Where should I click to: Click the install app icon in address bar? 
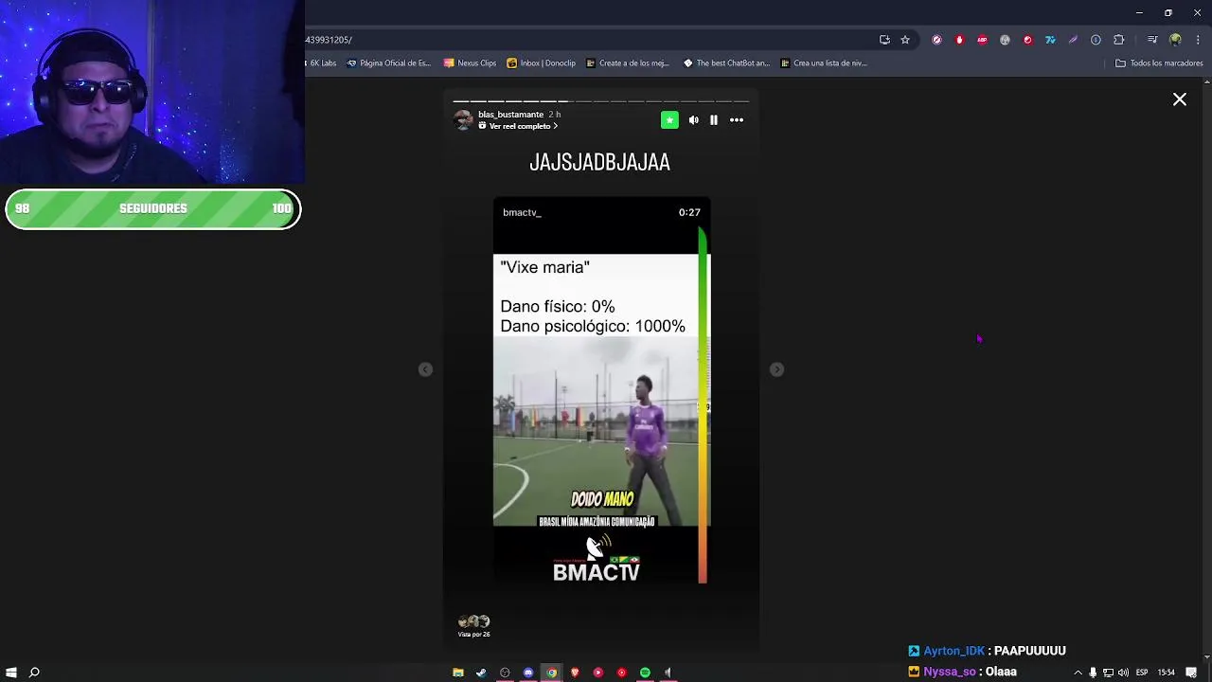pos(884,40)
